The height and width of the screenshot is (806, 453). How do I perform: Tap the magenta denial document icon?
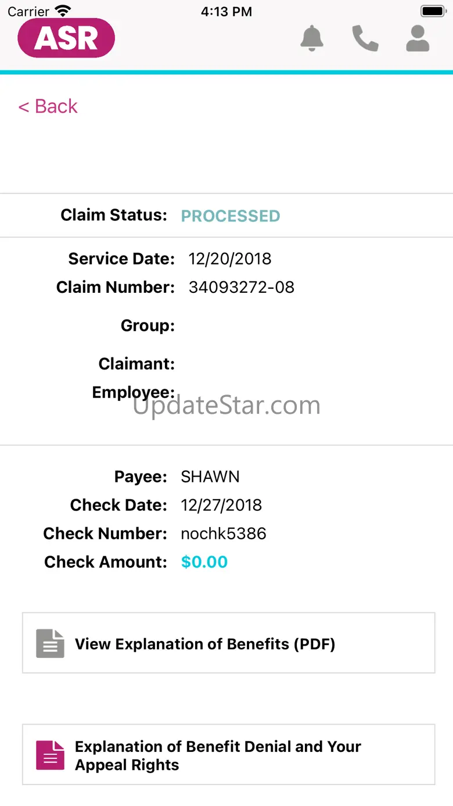(x=51, y=755)
